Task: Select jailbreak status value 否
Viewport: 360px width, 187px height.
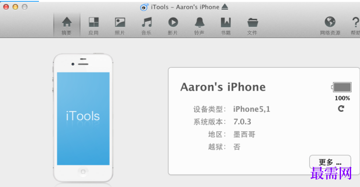Action: [x=237, y=147]
